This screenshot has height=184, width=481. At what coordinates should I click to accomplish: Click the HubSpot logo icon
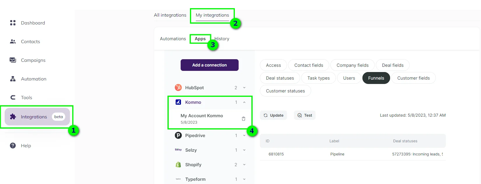tap(178, 87)
